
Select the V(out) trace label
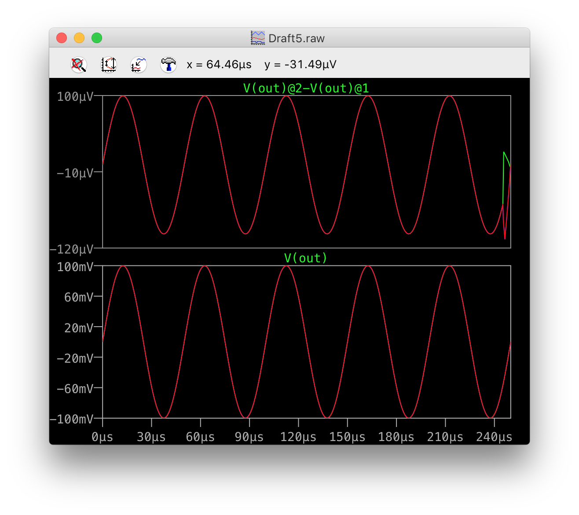pos(306,258)
